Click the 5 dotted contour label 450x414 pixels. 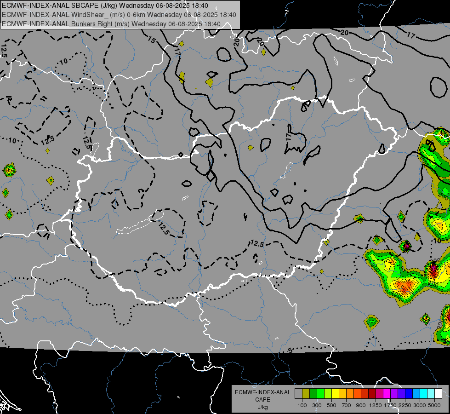click(290, 350)
